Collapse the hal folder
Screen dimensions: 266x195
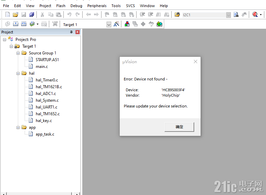(18, 73)
